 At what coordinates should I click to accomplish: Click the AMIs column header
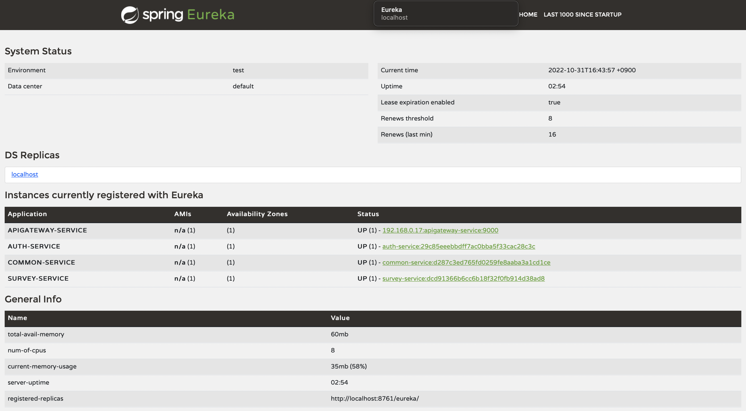(x=182, y=214)
